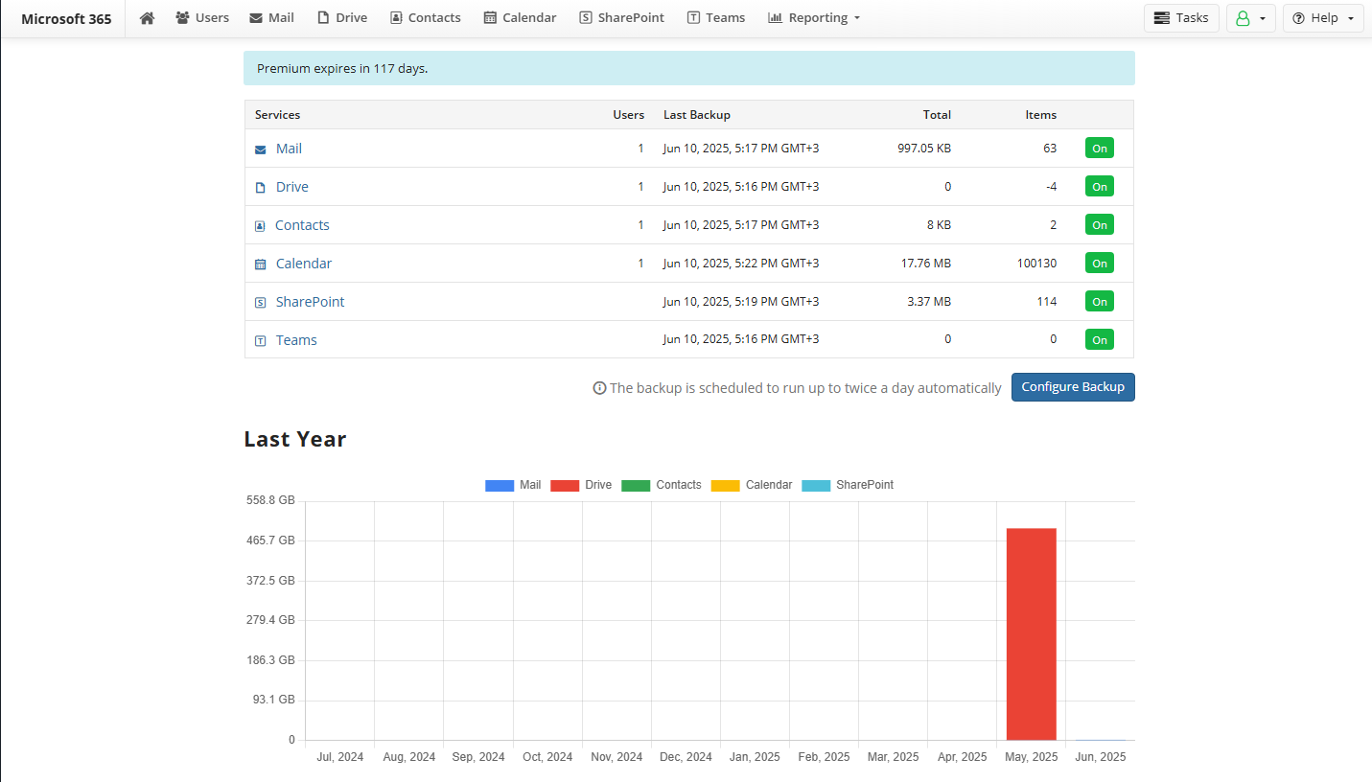The image size is (1372, 782).
Task: Toggle the Calendar backup On switch
Action: coord(1100,264)
